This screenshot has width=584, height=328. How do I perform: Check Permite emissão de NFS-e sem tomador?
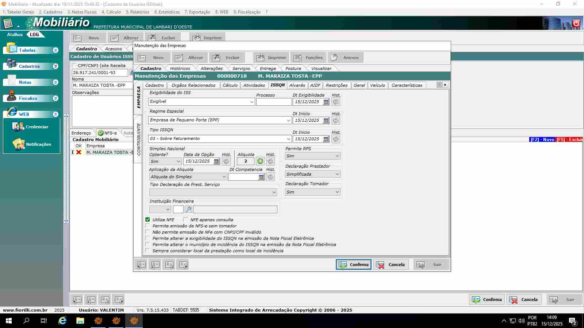(x=148, y=226)
